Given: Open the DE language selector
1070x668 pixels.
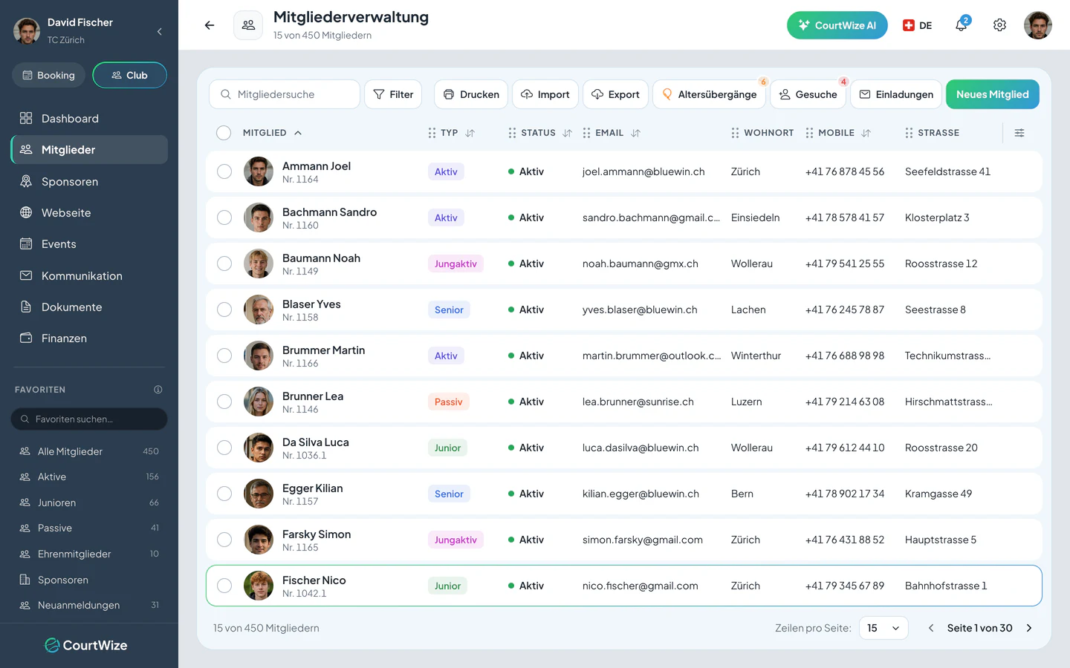Looking at the screenshot, I should coord(918,25).
